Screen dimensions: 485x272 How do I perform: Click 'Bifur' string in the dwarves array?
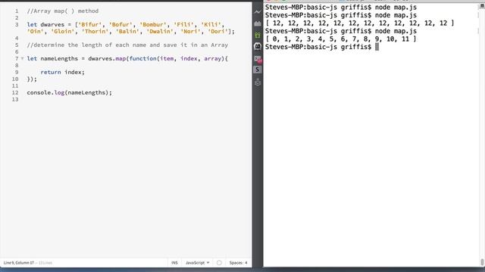89,25
